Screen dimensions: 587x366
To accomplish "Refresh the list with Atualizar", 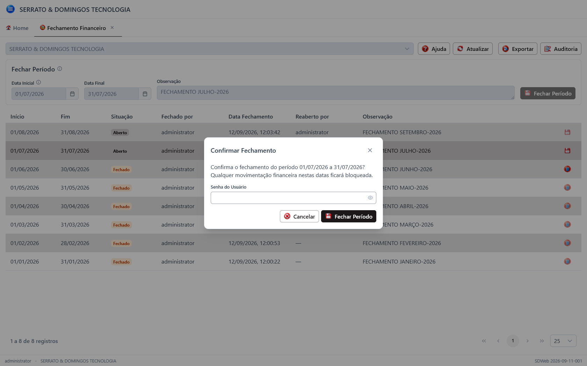I will 472,49.
